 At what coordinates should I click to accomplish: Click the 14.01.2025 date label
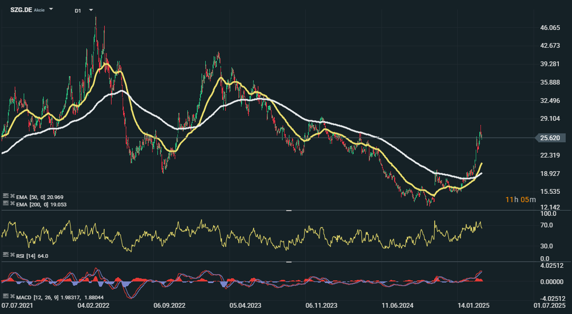pyautogui.click(x=473, y=305)
